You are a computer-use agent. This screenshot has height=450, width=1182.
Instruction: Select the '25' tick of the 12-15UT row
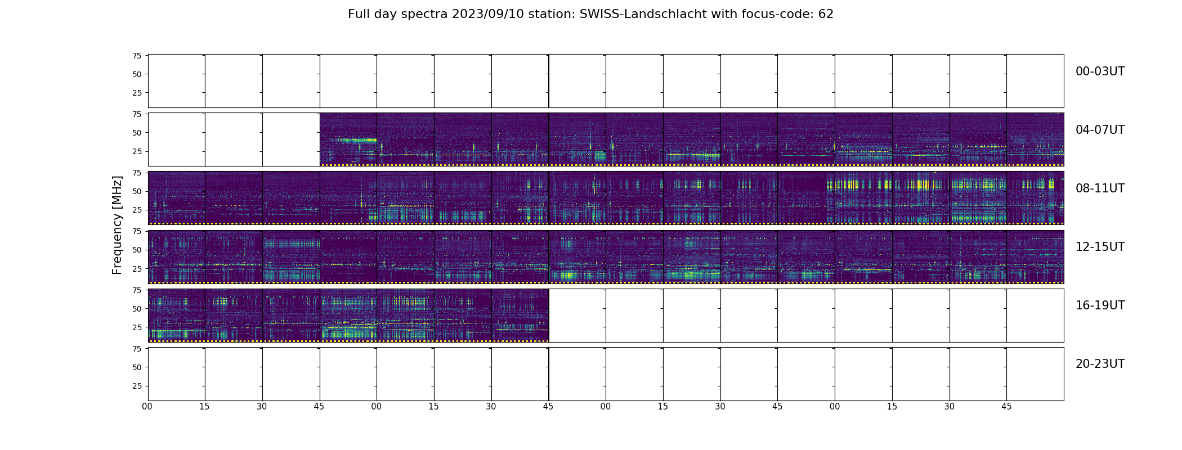(137, 268)
